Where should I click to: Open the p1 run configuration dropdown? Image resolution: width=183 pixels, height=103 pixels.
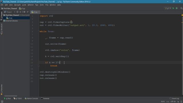tap(168, 8)
